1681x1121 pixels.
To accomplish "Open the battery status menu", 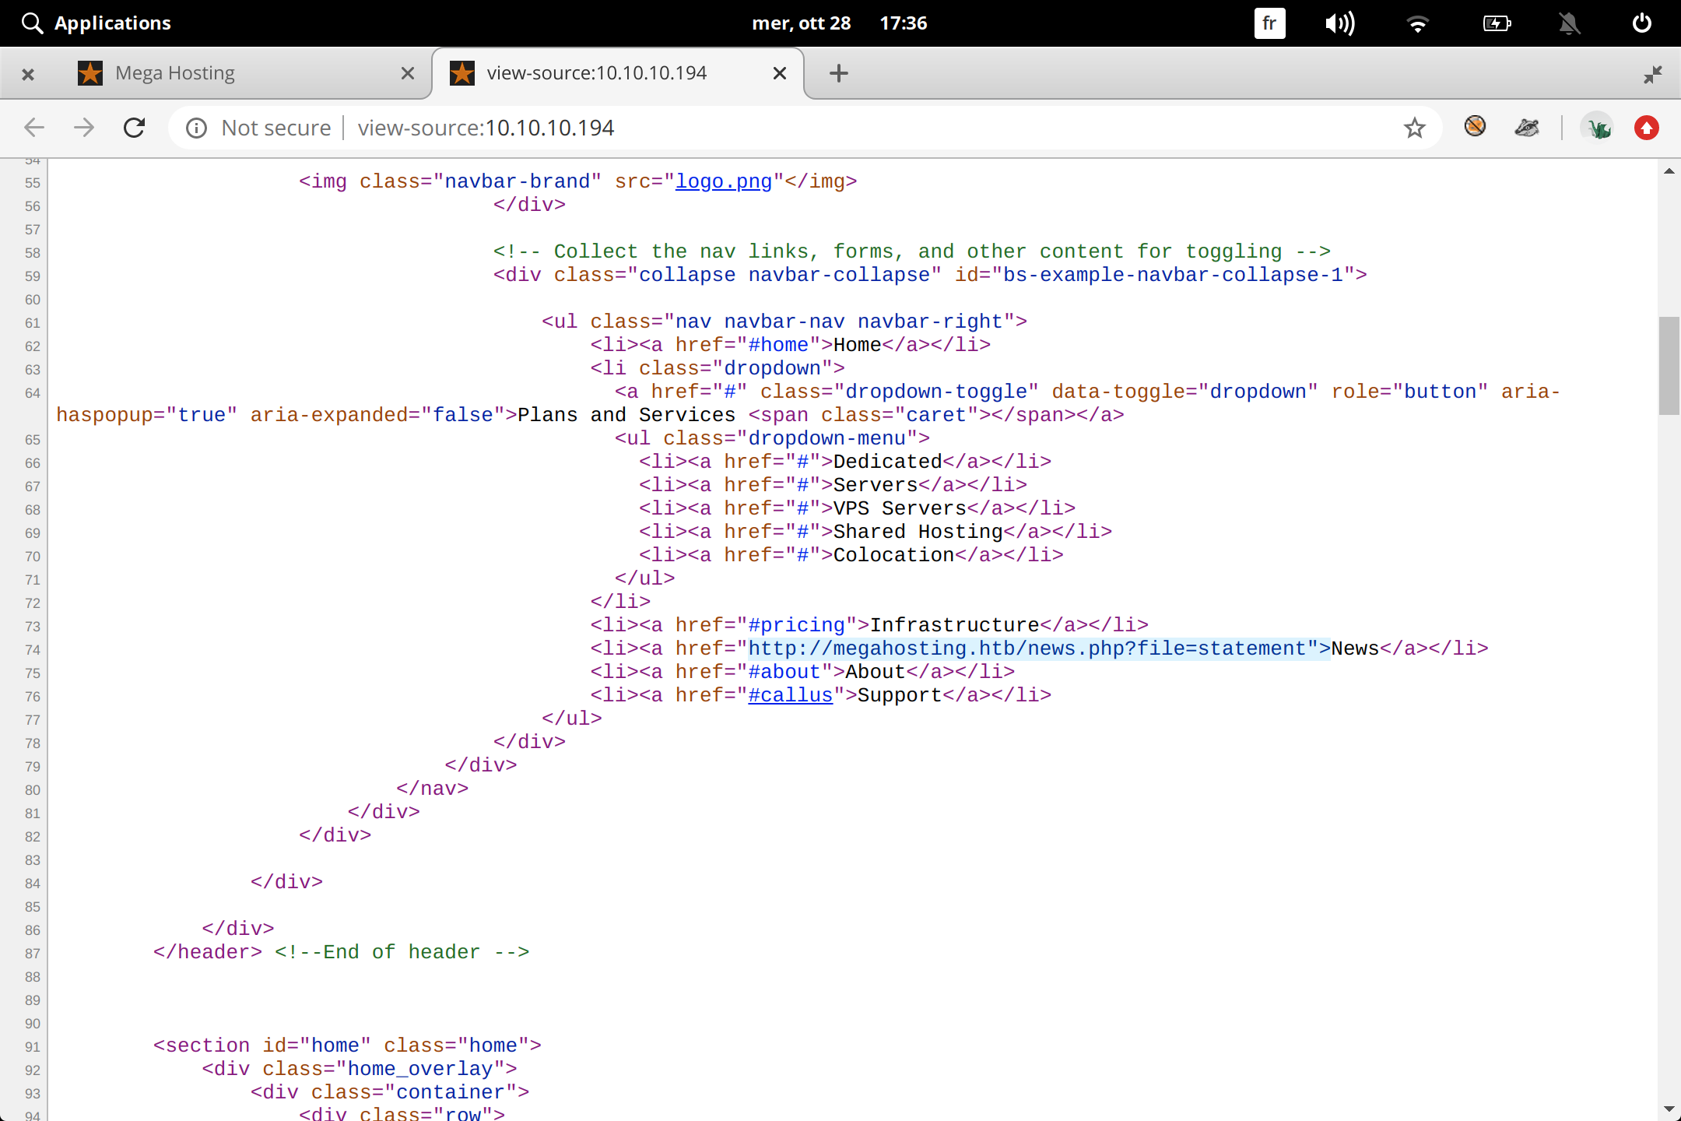I will click(x=1497, y=23).
